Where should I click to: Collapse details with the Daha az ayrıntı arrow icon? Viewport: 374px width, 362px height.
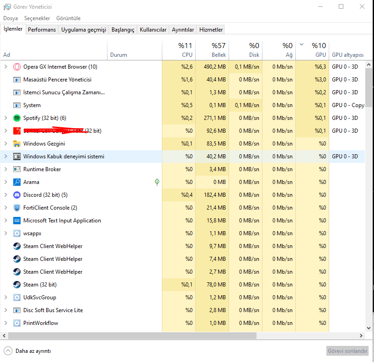point(8,351)
